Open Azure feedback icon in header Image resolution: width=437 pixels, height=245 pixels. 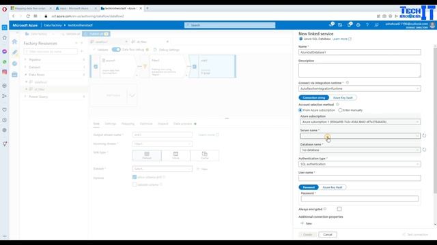coord(376,25)
